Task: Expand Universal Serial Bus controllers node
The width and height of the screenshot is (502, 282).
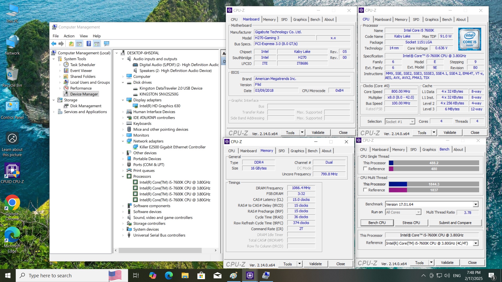Action: tap(123, 235)
